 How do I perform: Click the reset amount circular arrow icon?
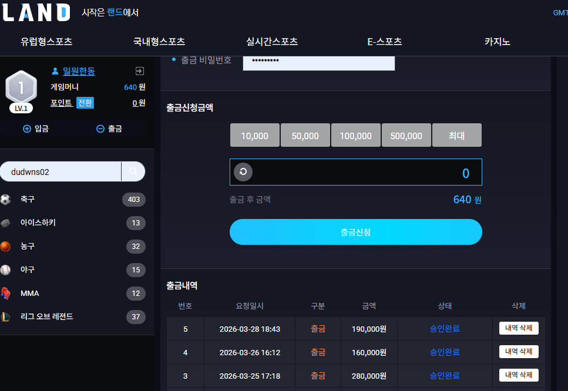[x=243, y=172]
